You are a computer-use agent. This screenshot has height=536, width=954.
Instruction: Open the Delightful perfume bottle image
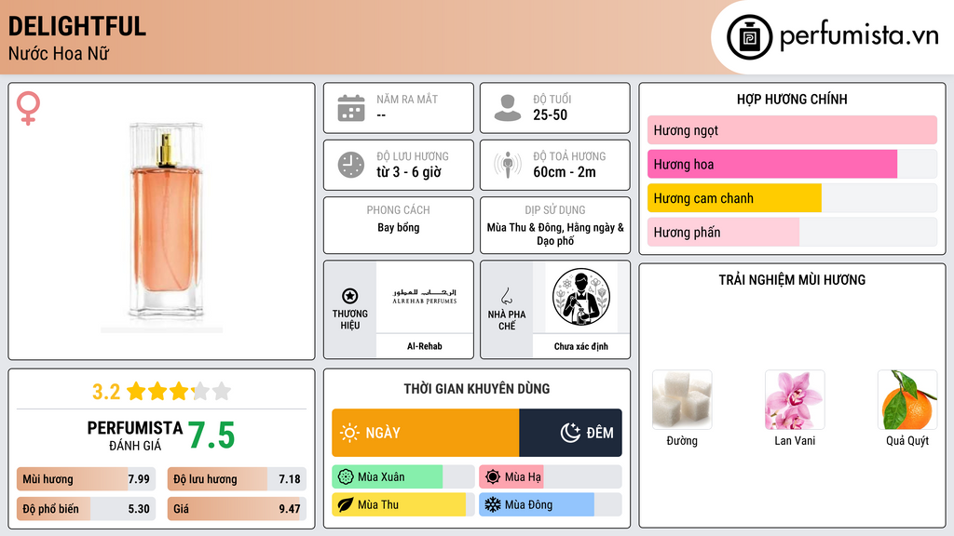click(162, 225)
